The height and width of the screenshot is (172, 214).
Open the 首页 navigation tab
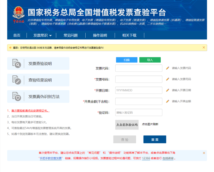point(17,35)
